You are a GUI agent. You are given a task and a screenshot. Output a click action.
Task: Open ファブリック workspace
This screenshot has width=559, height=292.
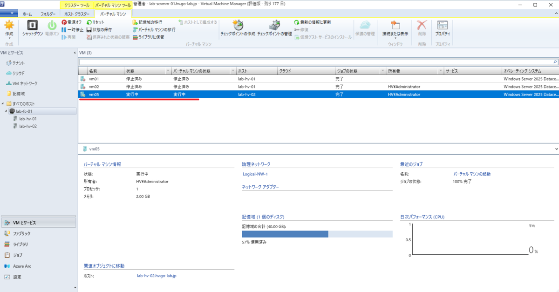pyautogui.click(x=38, y=233)
